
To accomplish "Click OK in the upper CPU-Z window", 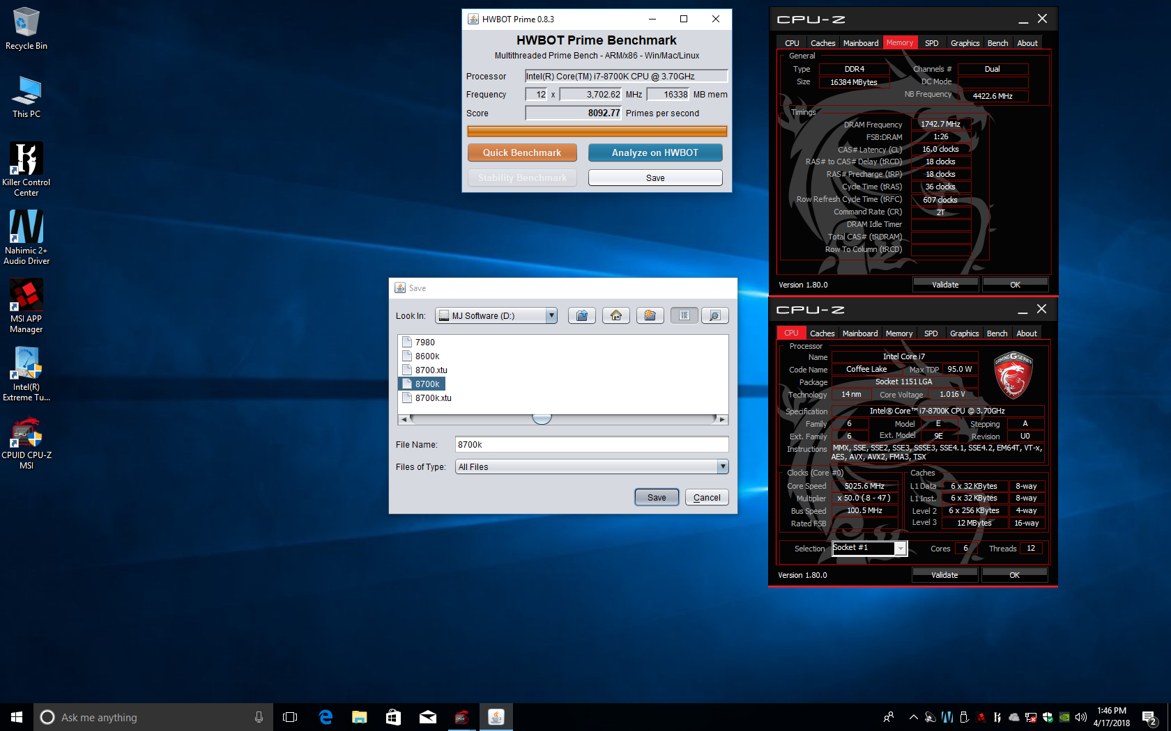I will click(1015, 284).
